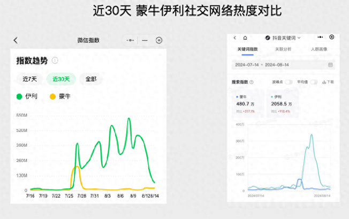Open the calendar icon in date range
The height and width of the screenshot is (219, 349).
point(330,64)
